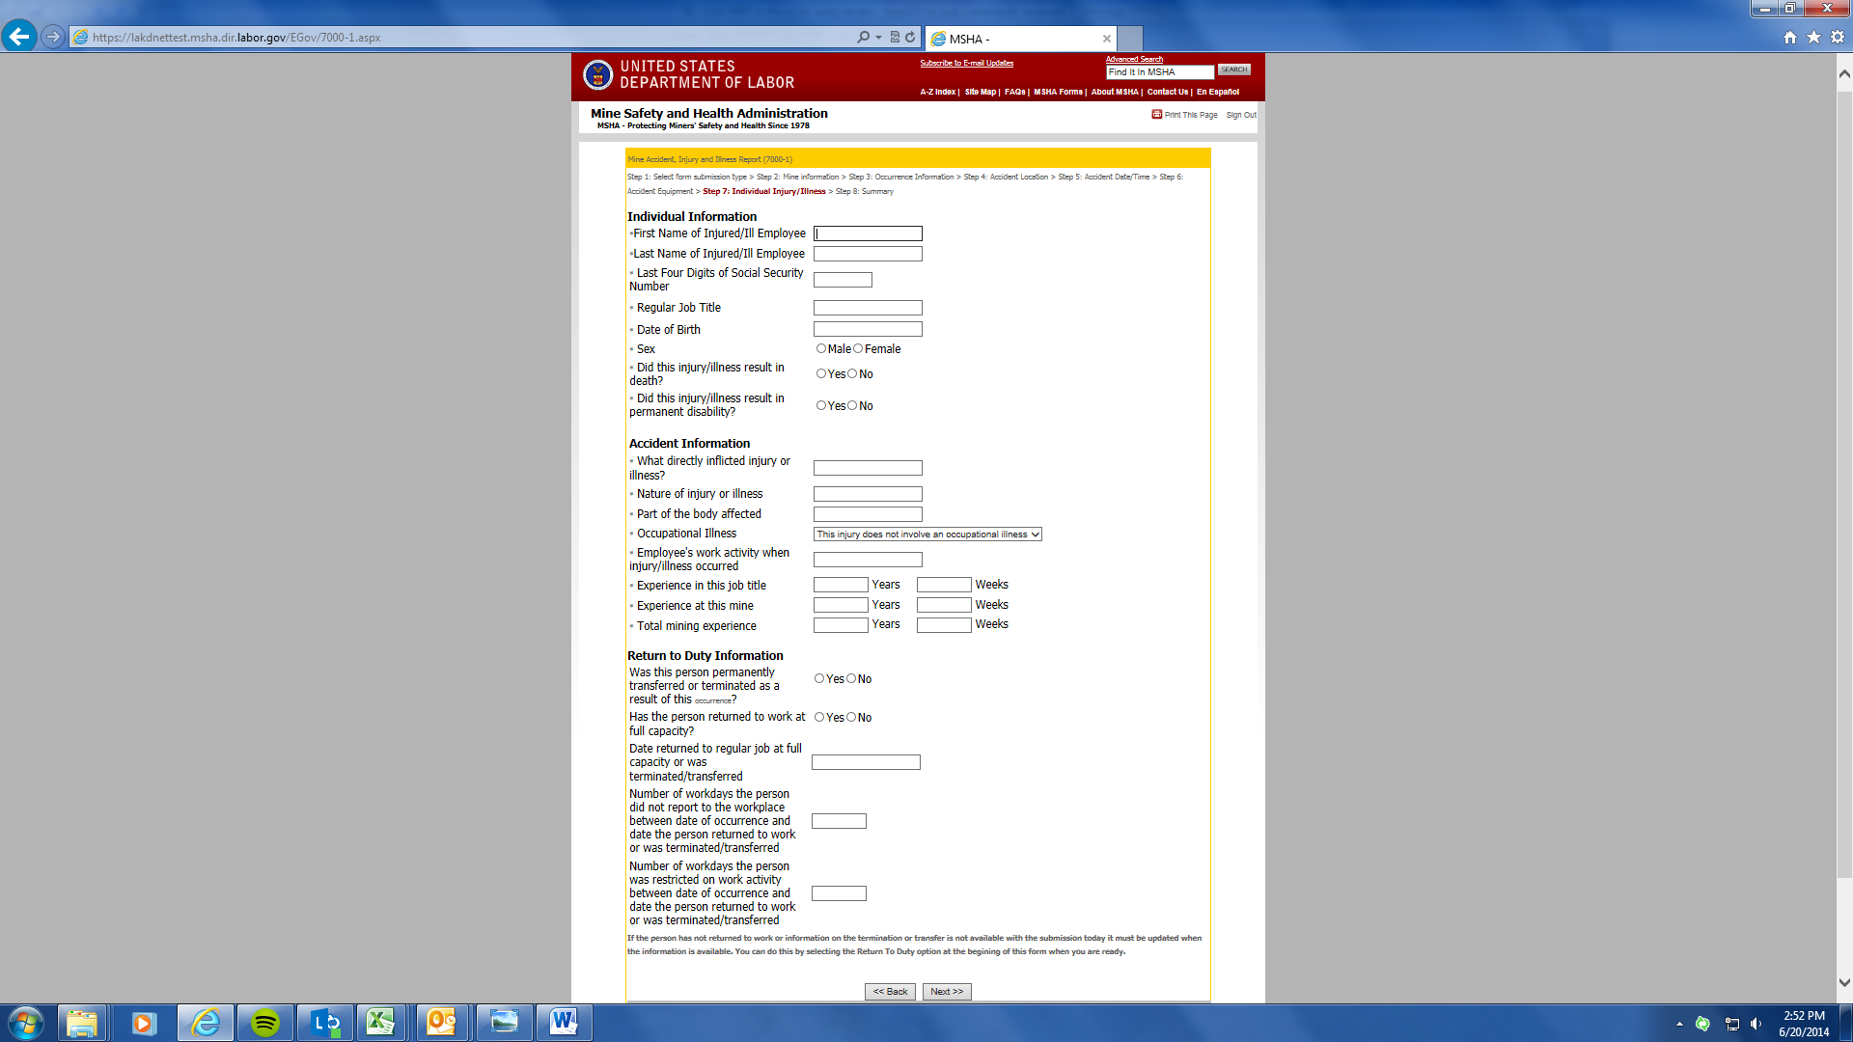
Task: Select Yes for permanent disability
Action: [821, 405]
